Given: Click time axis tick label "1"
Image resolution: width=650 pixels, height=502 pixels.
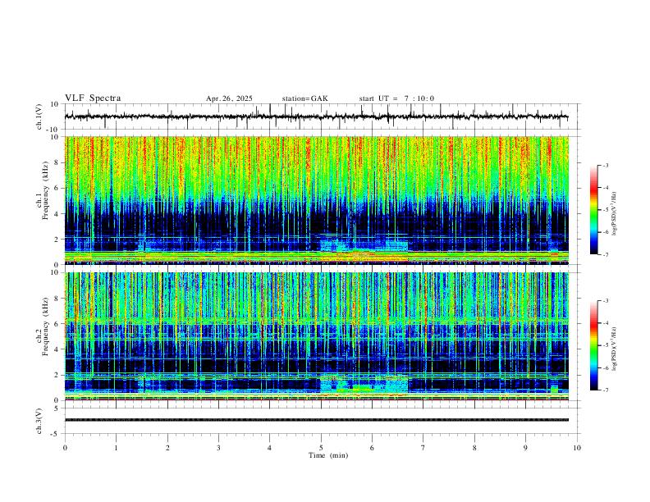Looking at the screenshot, I should coord(116,448).
